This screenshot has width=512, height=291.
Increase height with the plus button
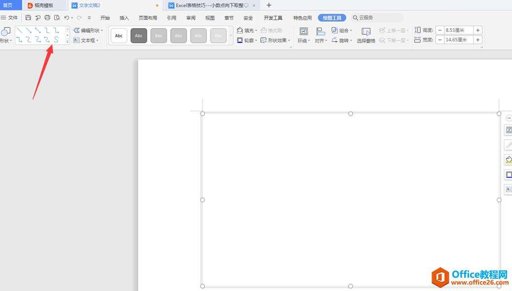pyautogui.click(x=478, y=30)
